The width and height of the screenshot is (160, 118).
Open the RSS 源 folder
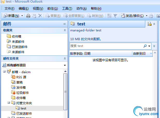19,77
